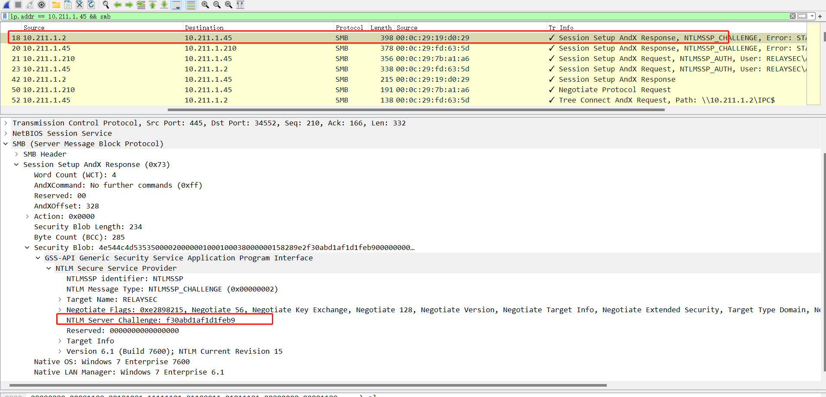This screenshot has width=826, height=397.
Task: Toggle auto-scroll during live capture
Action: click(x=176, y=5)
